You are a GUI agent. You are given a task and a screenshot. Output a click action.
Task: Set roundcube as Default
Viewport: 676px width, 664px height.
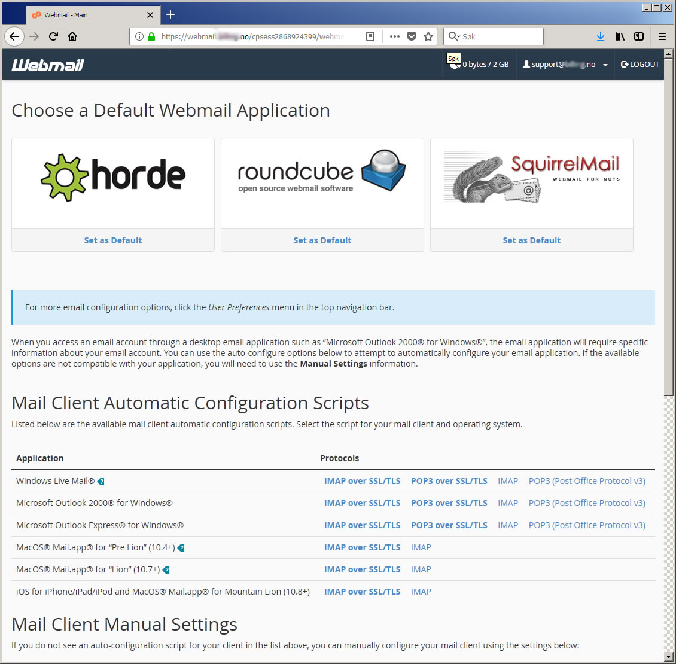(x=322, y=240)
